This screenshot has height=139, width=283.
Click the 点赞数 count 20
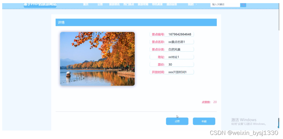(215, 102)
